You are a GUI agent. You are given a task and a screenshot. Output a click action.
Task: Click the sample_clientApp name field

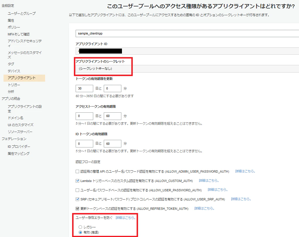pos(187,34)
